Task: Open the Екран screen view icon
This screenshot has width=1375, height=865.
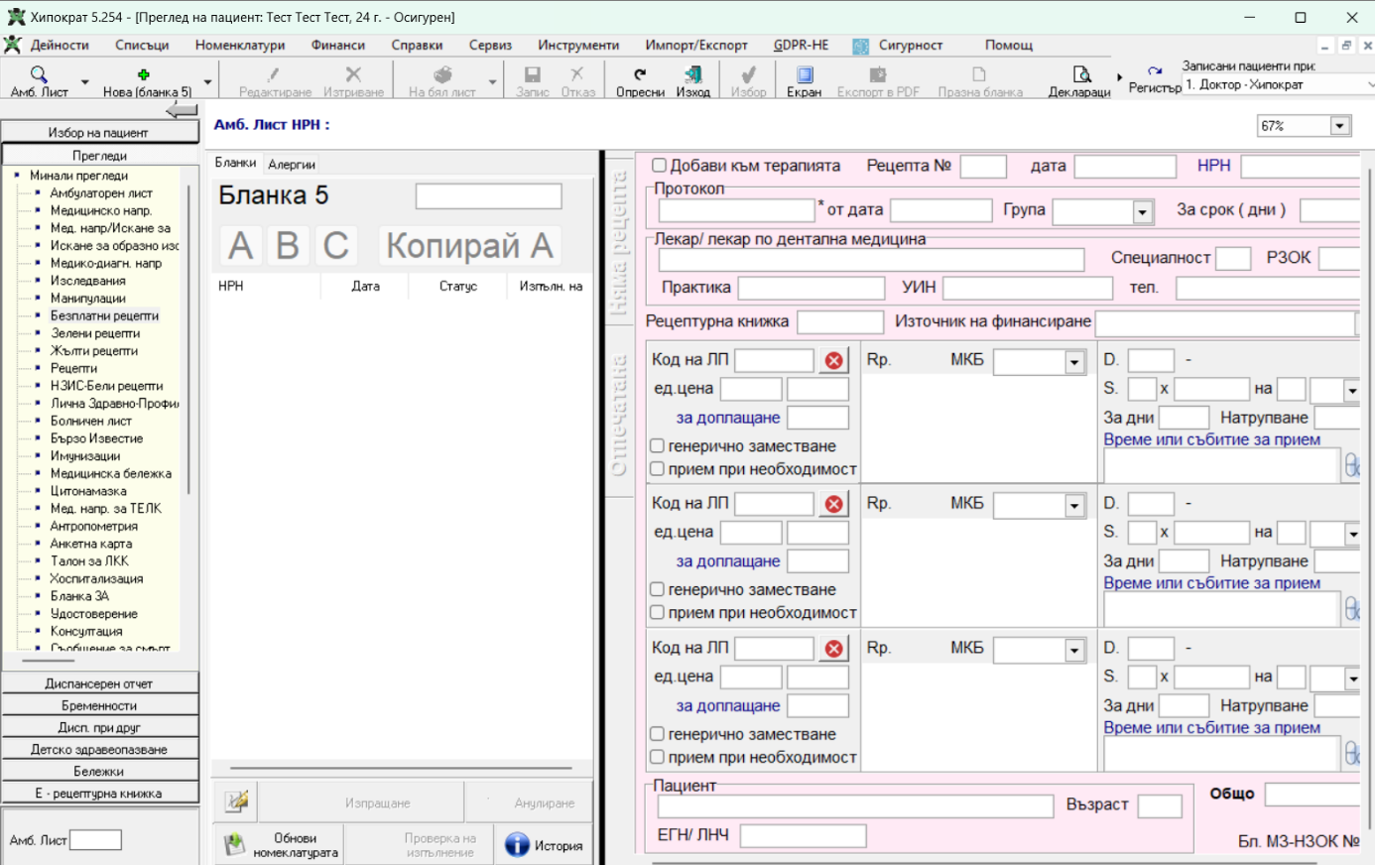Action: [x=805, y=74]
